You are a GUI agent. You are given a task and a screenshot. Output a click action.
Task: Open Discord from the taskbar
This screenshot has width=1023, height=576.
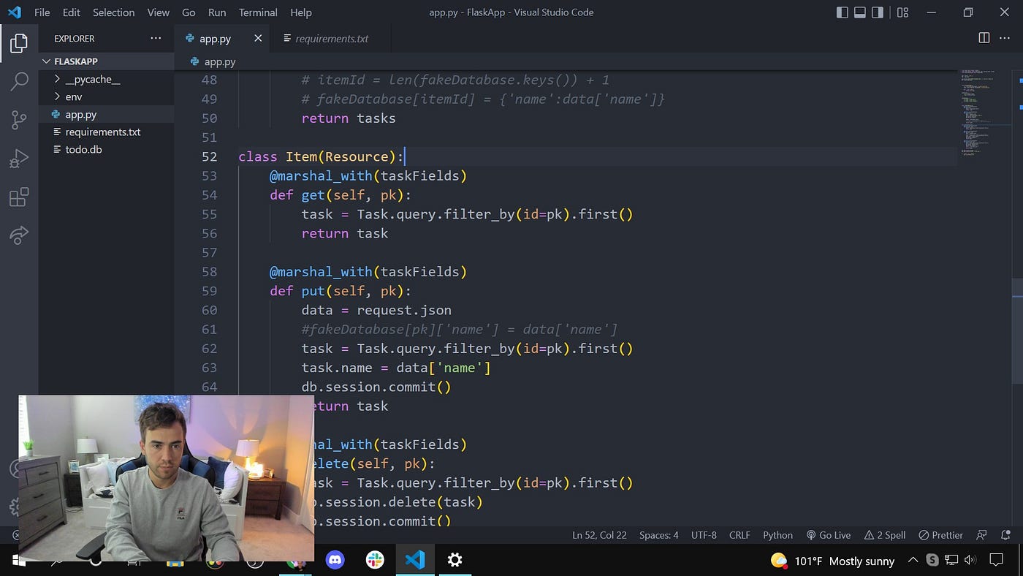(x=335, y=560)
